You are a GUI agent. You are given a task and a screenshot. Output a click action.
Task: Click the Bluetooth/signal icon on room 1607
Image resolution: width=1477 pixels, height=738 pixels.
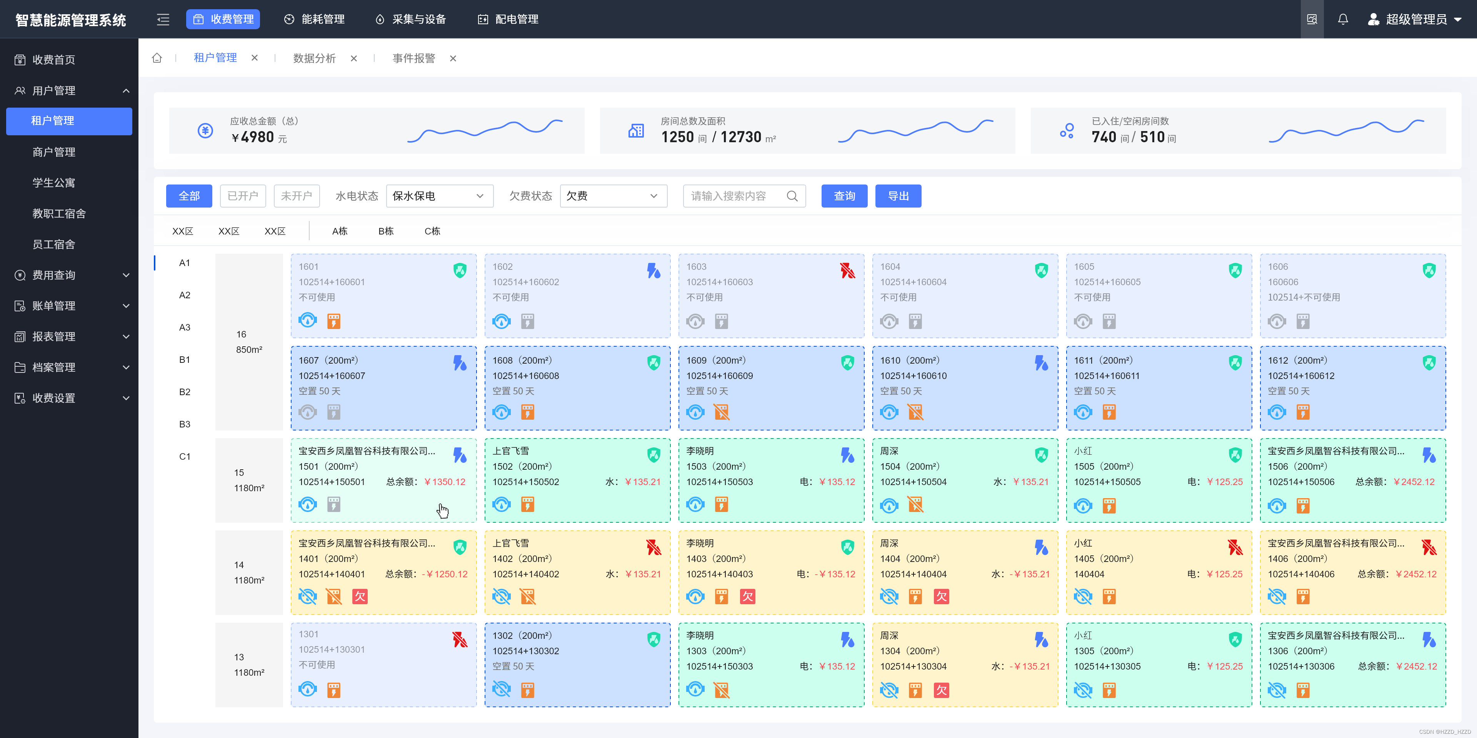coord(459,361)
